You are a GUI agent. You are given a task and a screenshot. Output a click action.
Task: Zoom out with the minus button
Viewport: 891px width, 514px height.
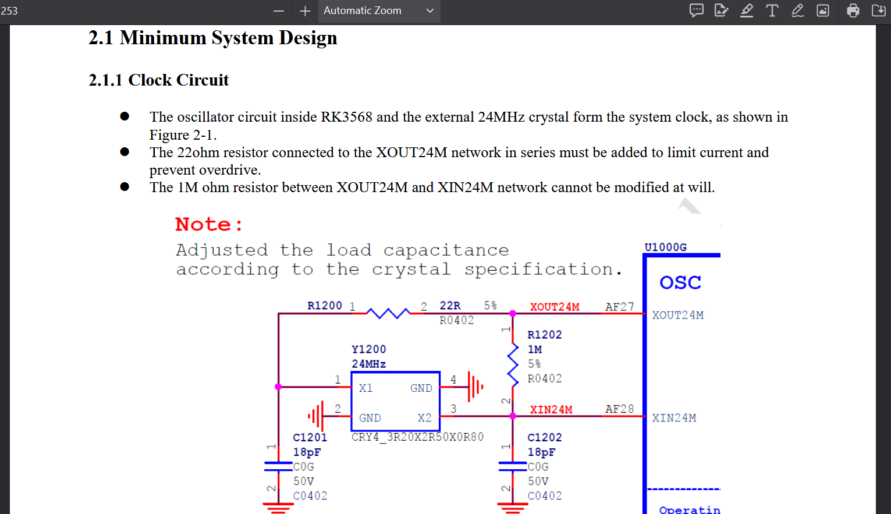click(279, 11)
